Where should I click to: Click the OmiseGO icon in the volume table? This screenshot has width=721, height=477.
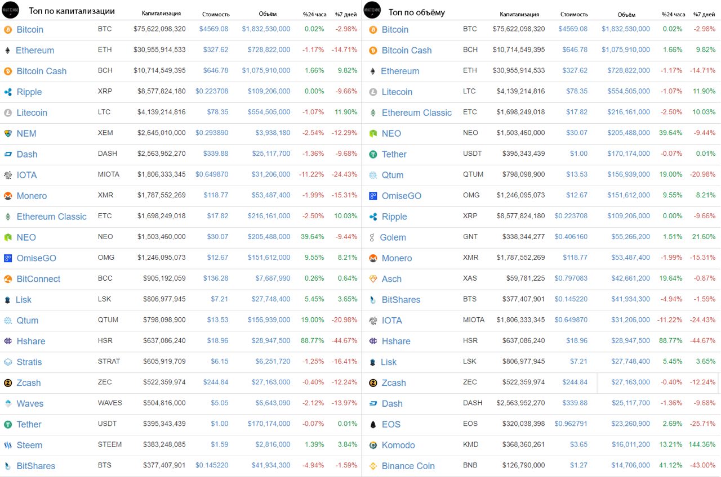pyautogui.click(x=373, y=196)
